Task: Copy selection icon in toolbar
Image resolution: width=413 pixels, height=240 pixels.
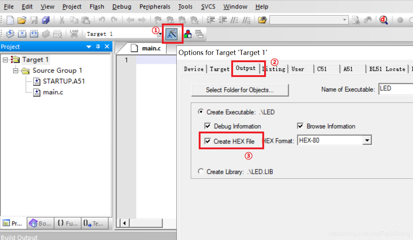Action: pos(74,20)
